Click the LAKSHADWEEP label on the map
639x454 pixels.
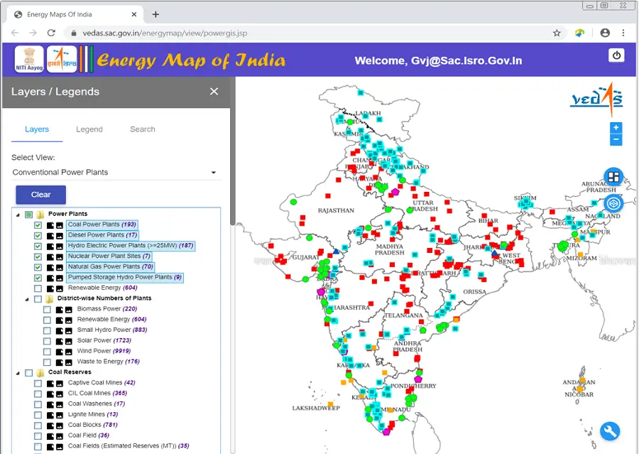click(316, 408)
